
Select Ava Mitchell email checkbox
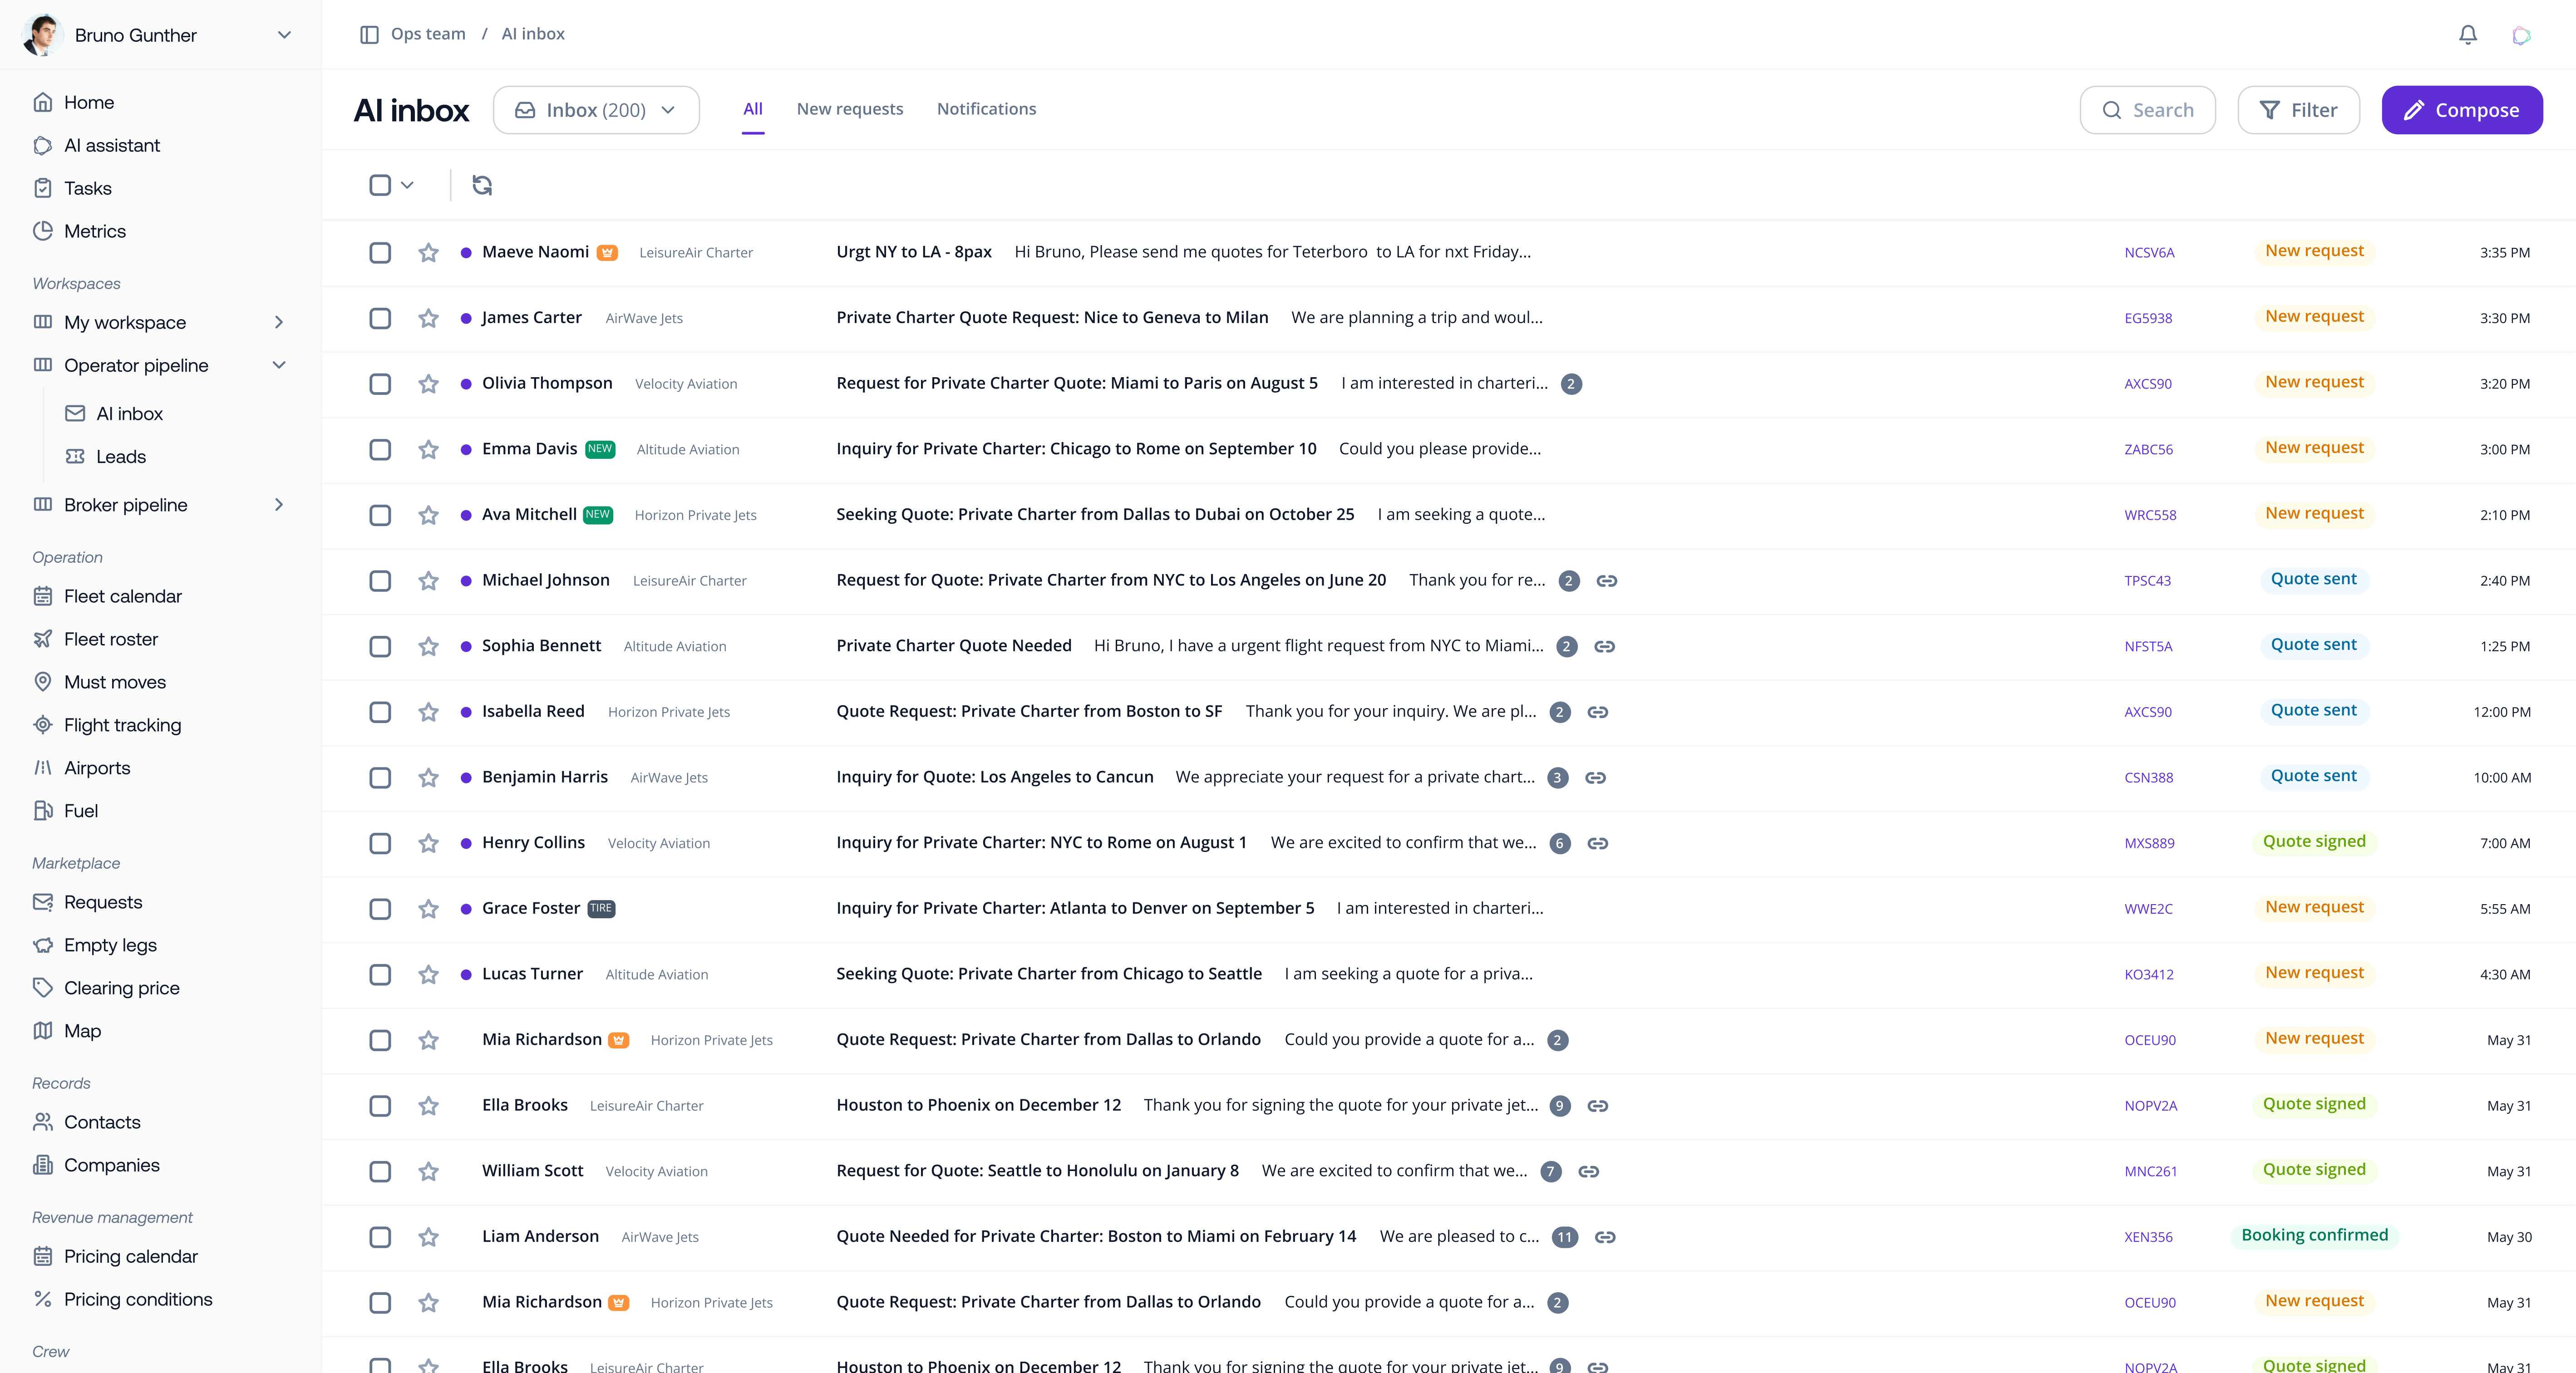coord(380,515)
